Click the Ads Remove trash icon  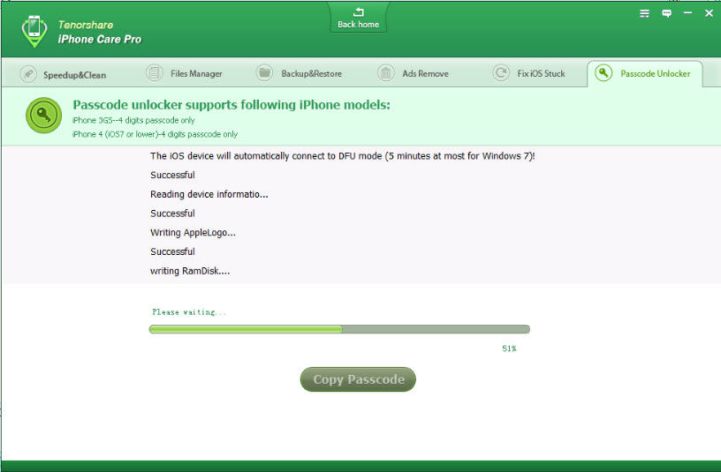coord(386,73)
